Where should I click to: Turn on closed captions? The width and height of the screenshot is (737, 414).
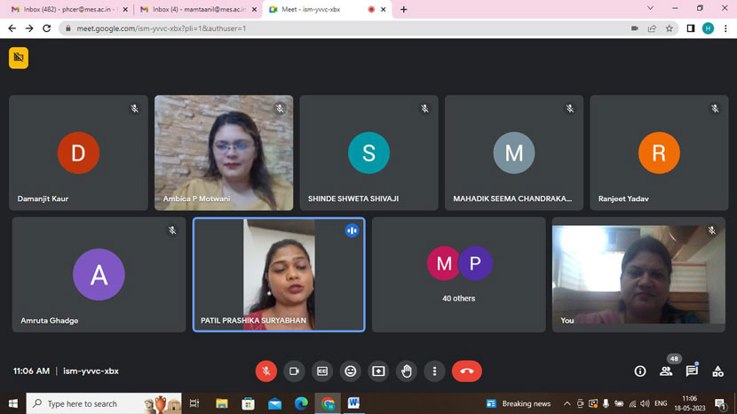(x=322, y=371)
